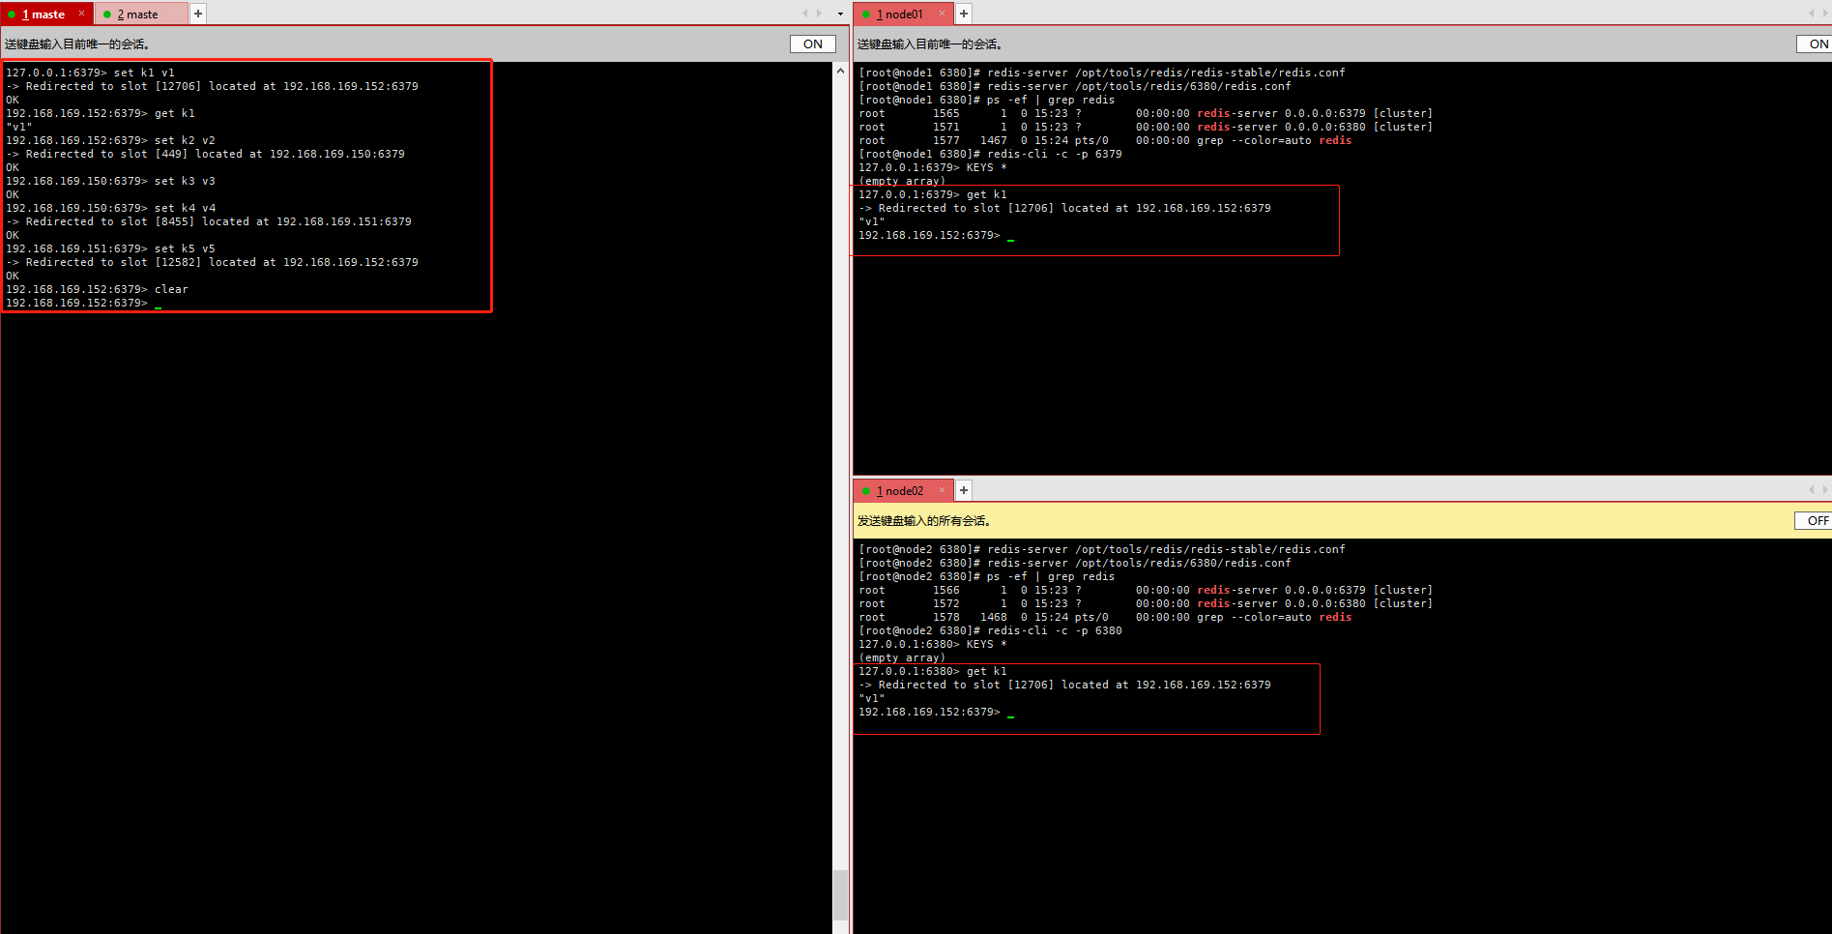Click the "set k4 v4" line in master terminal
Image resolution: width=1832 pixels, height=934 pixels.
click(x=110, y=208)
